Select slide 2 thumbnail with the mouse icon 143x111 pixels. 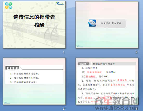107,25
